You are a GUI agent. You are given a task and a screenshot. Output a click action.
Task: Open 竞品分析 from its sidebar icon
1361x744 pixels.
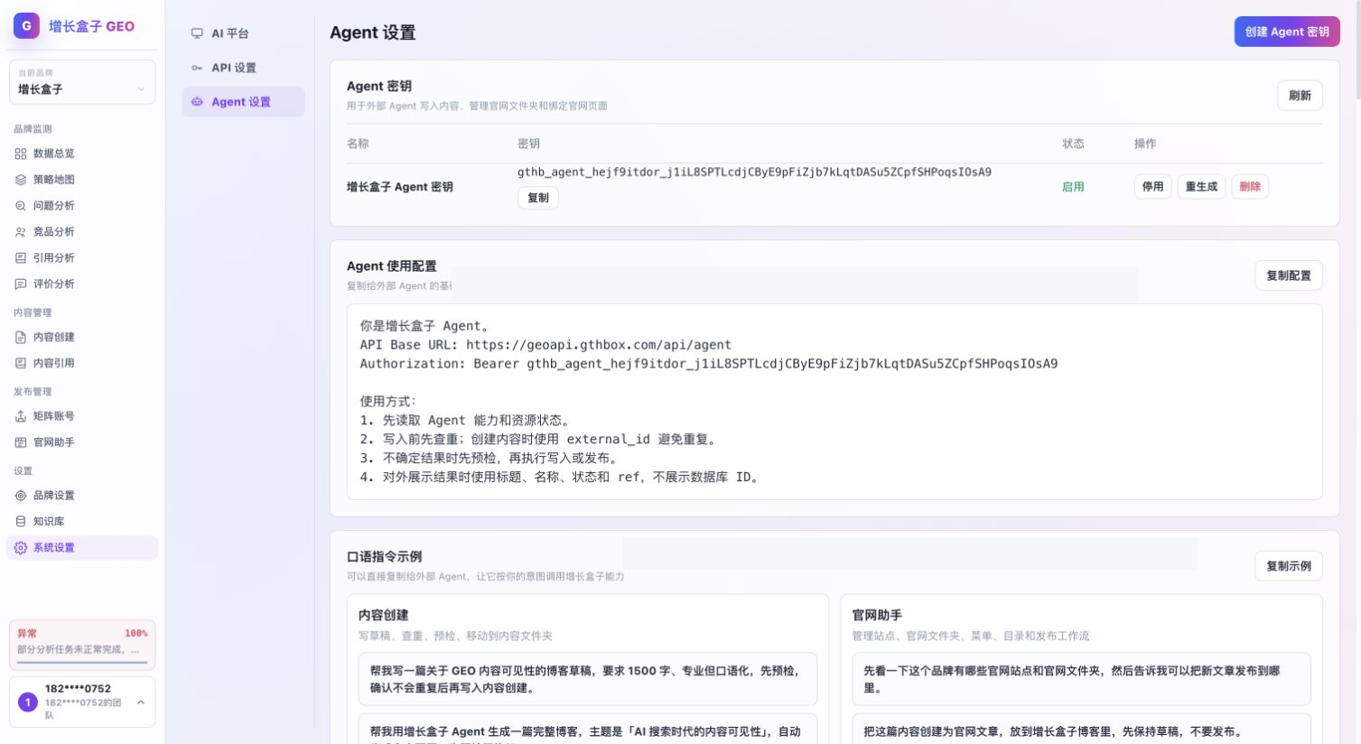pos(21,232)
